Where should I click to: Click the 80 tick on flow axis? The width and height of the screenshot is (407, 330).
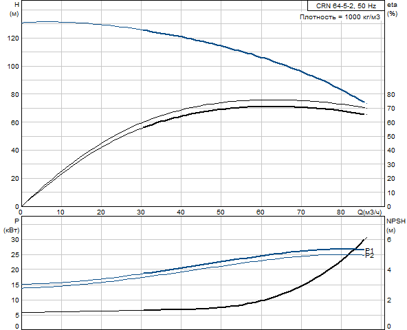(x=340, y=212)
